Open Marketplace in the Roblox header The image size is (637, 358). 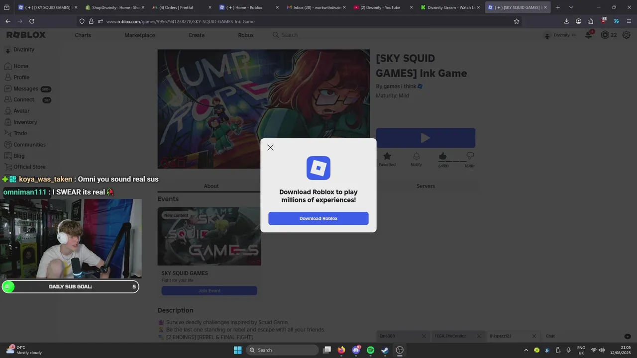click(140, 35)
